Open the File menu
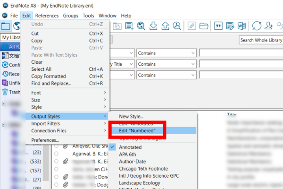This screenshot has width=283, height=189. click(x=14, y=16)
